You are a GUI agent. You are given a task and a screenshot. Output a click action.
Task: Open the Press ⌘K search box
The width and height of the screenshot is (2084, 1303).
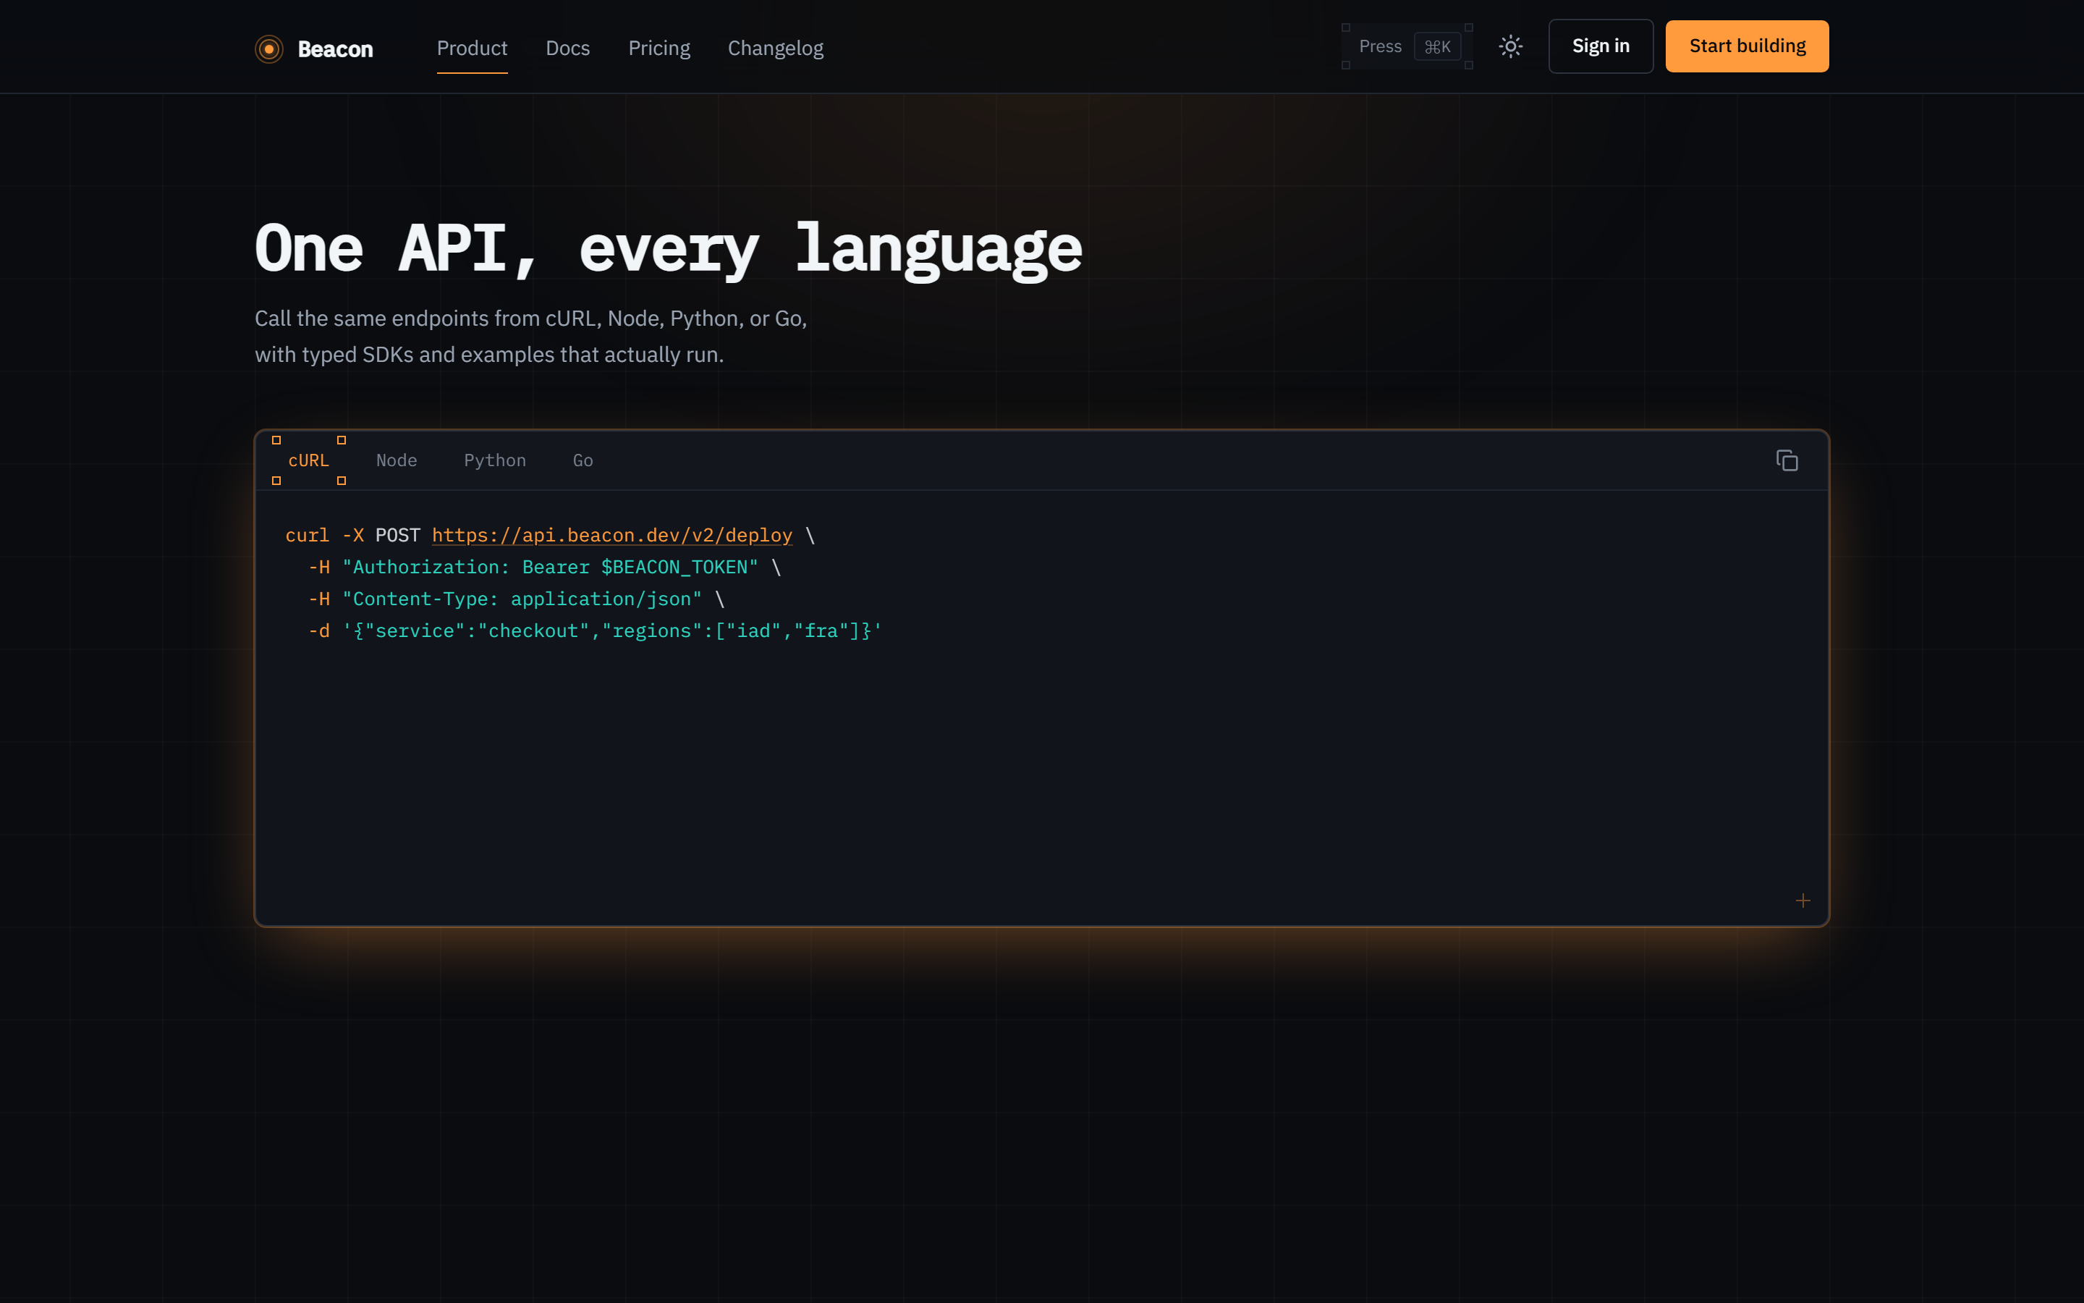1407,46
